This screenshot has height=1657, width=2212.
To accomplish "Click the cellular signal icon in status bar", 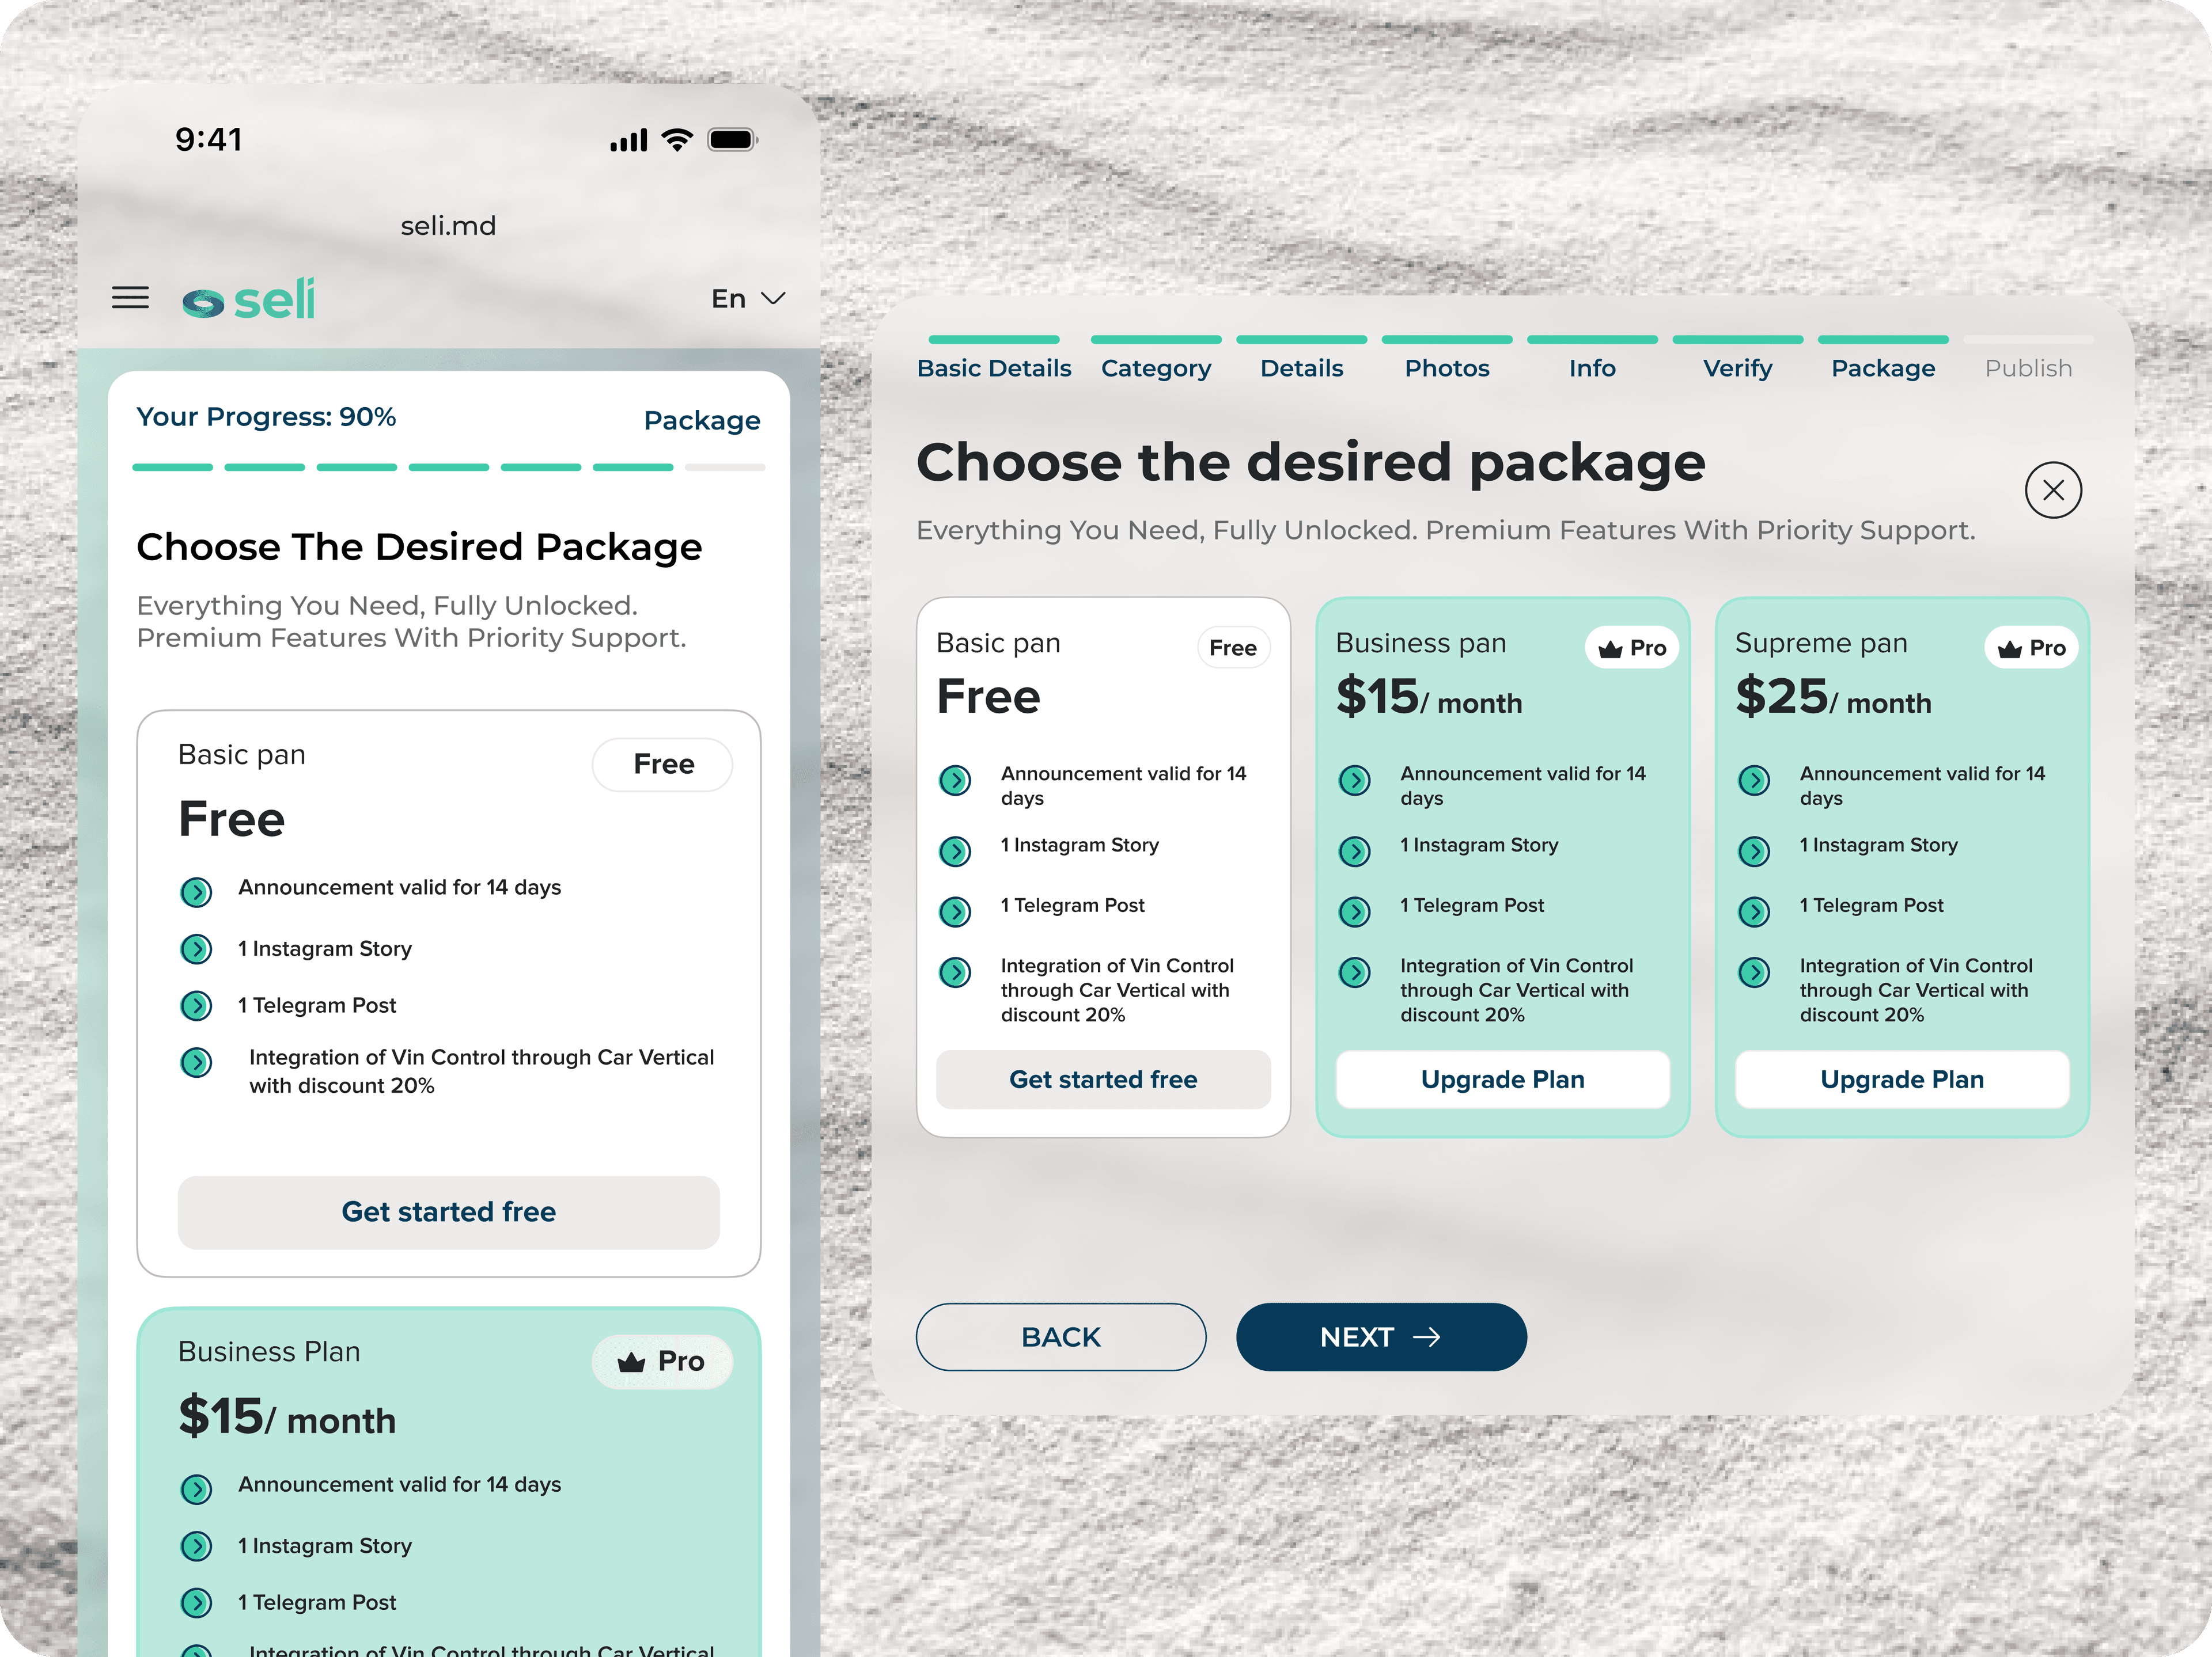I will (629, 141).
